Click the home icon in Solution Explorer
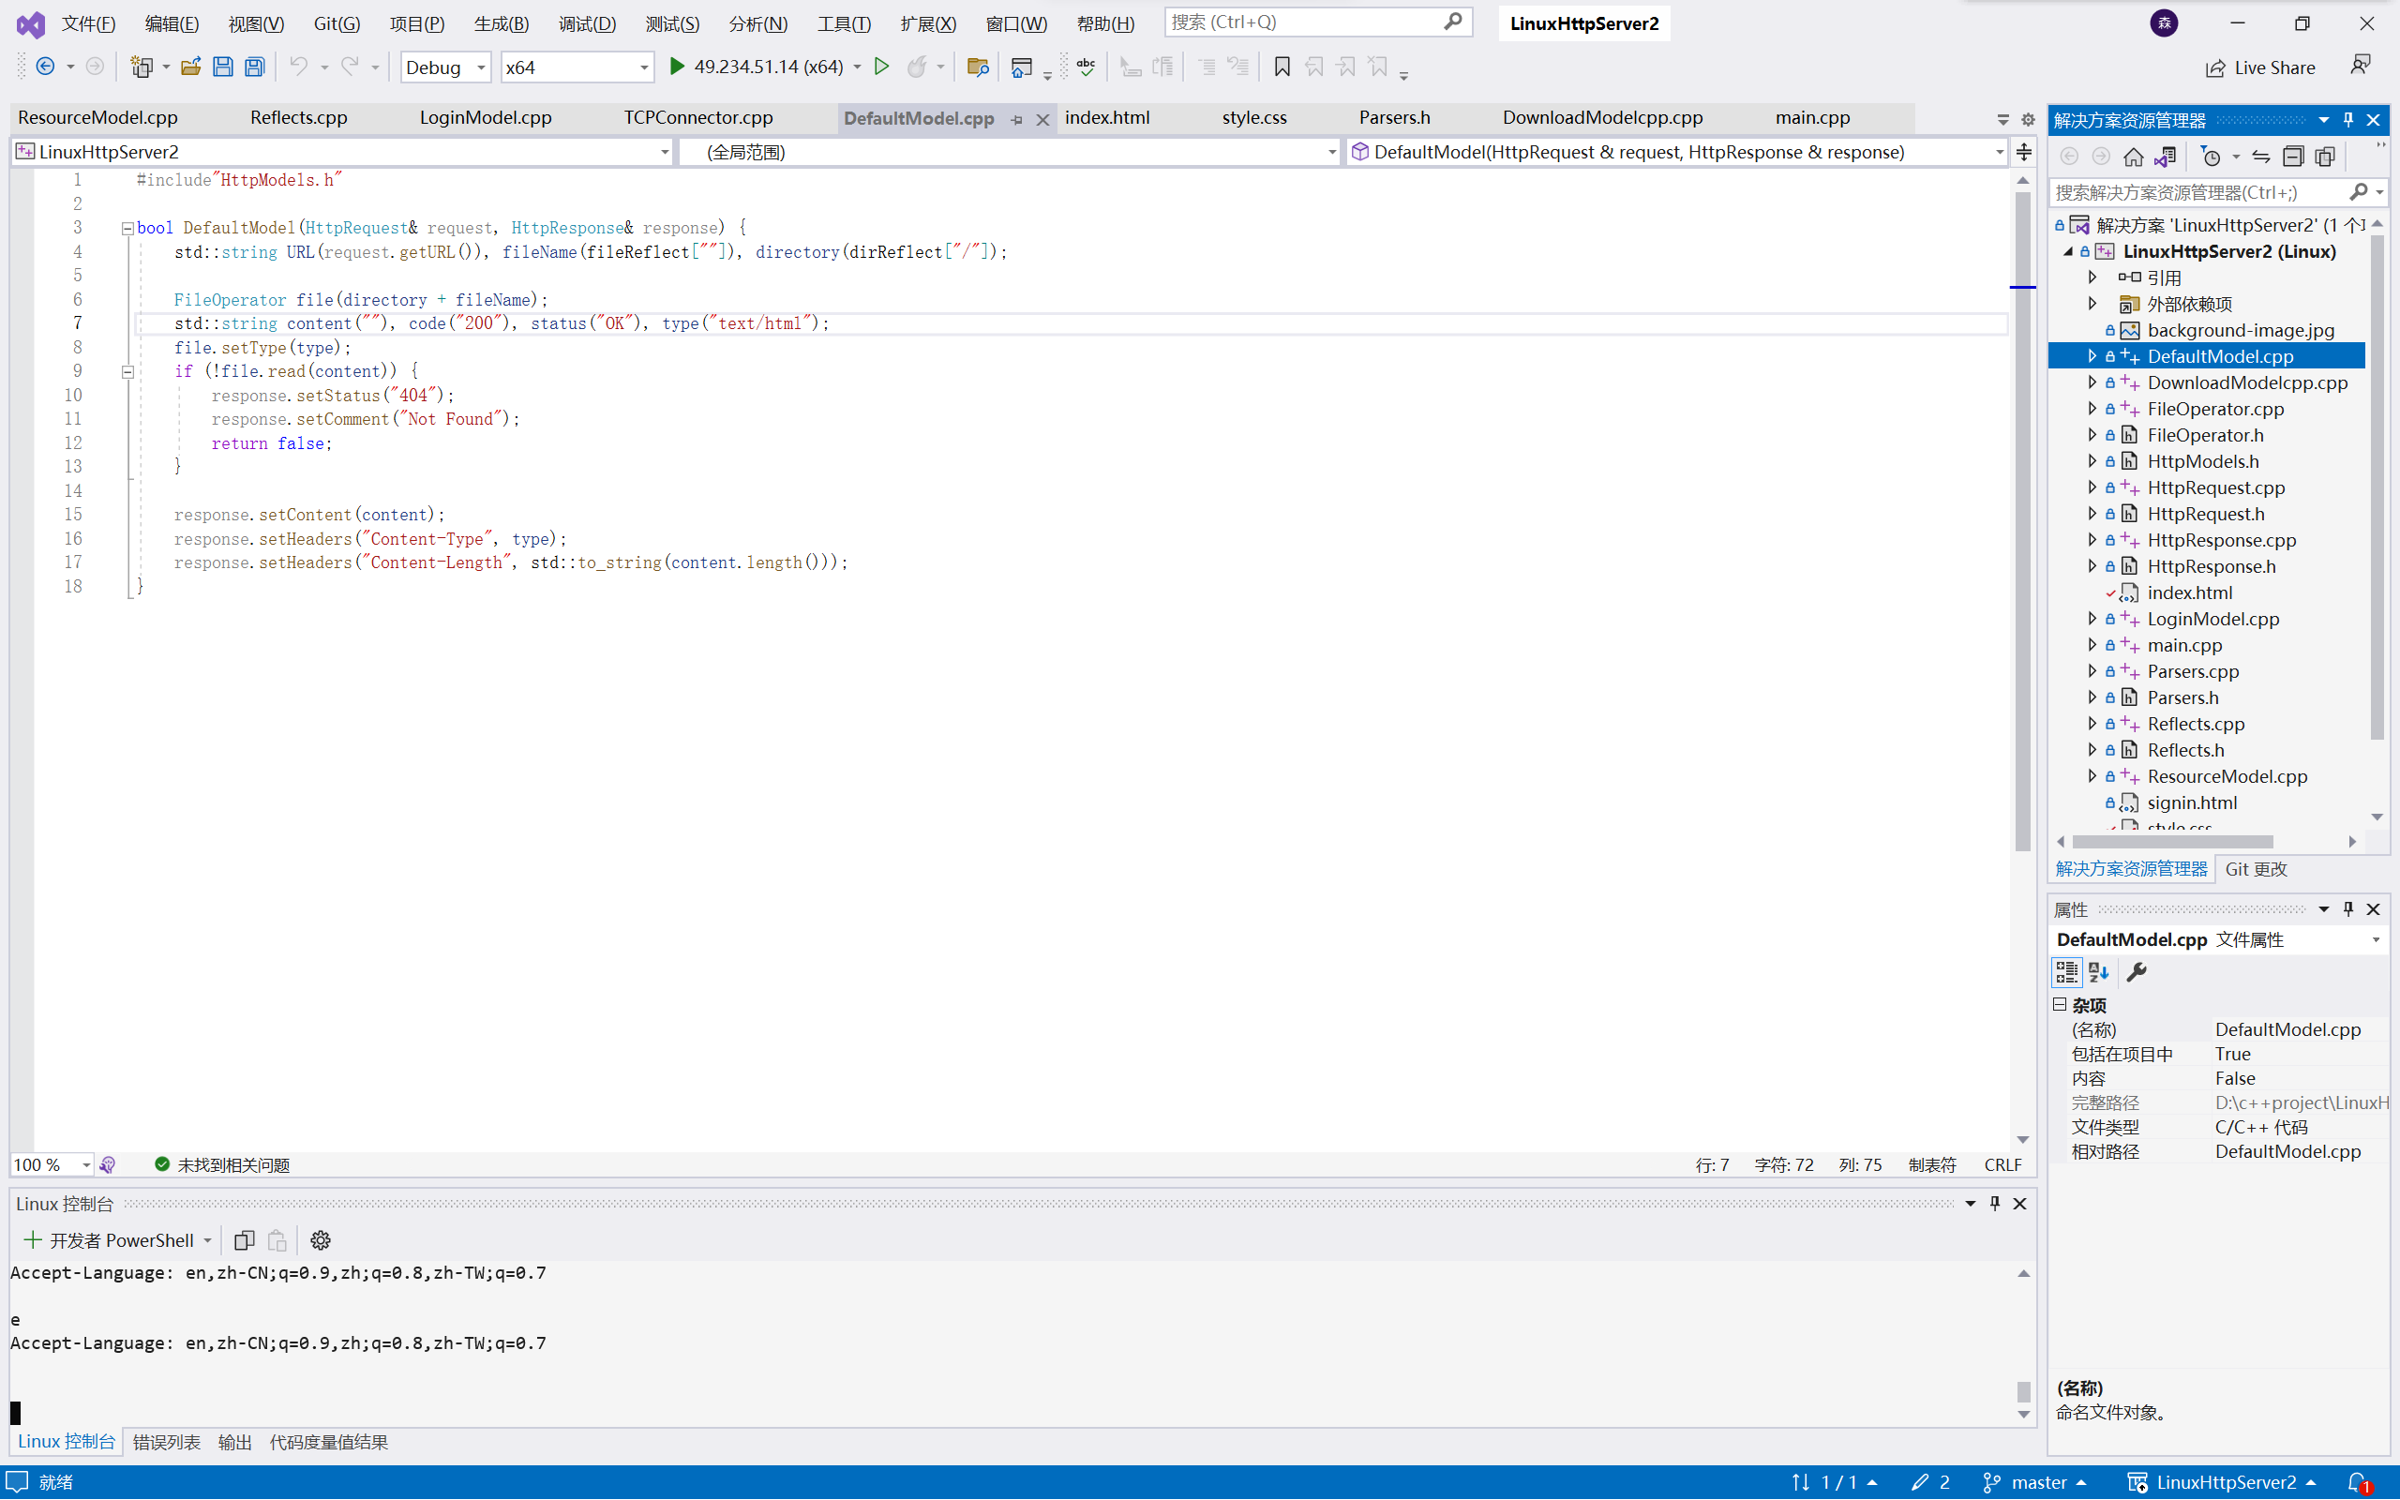 pyautogui.click(x=2133, y=157)
